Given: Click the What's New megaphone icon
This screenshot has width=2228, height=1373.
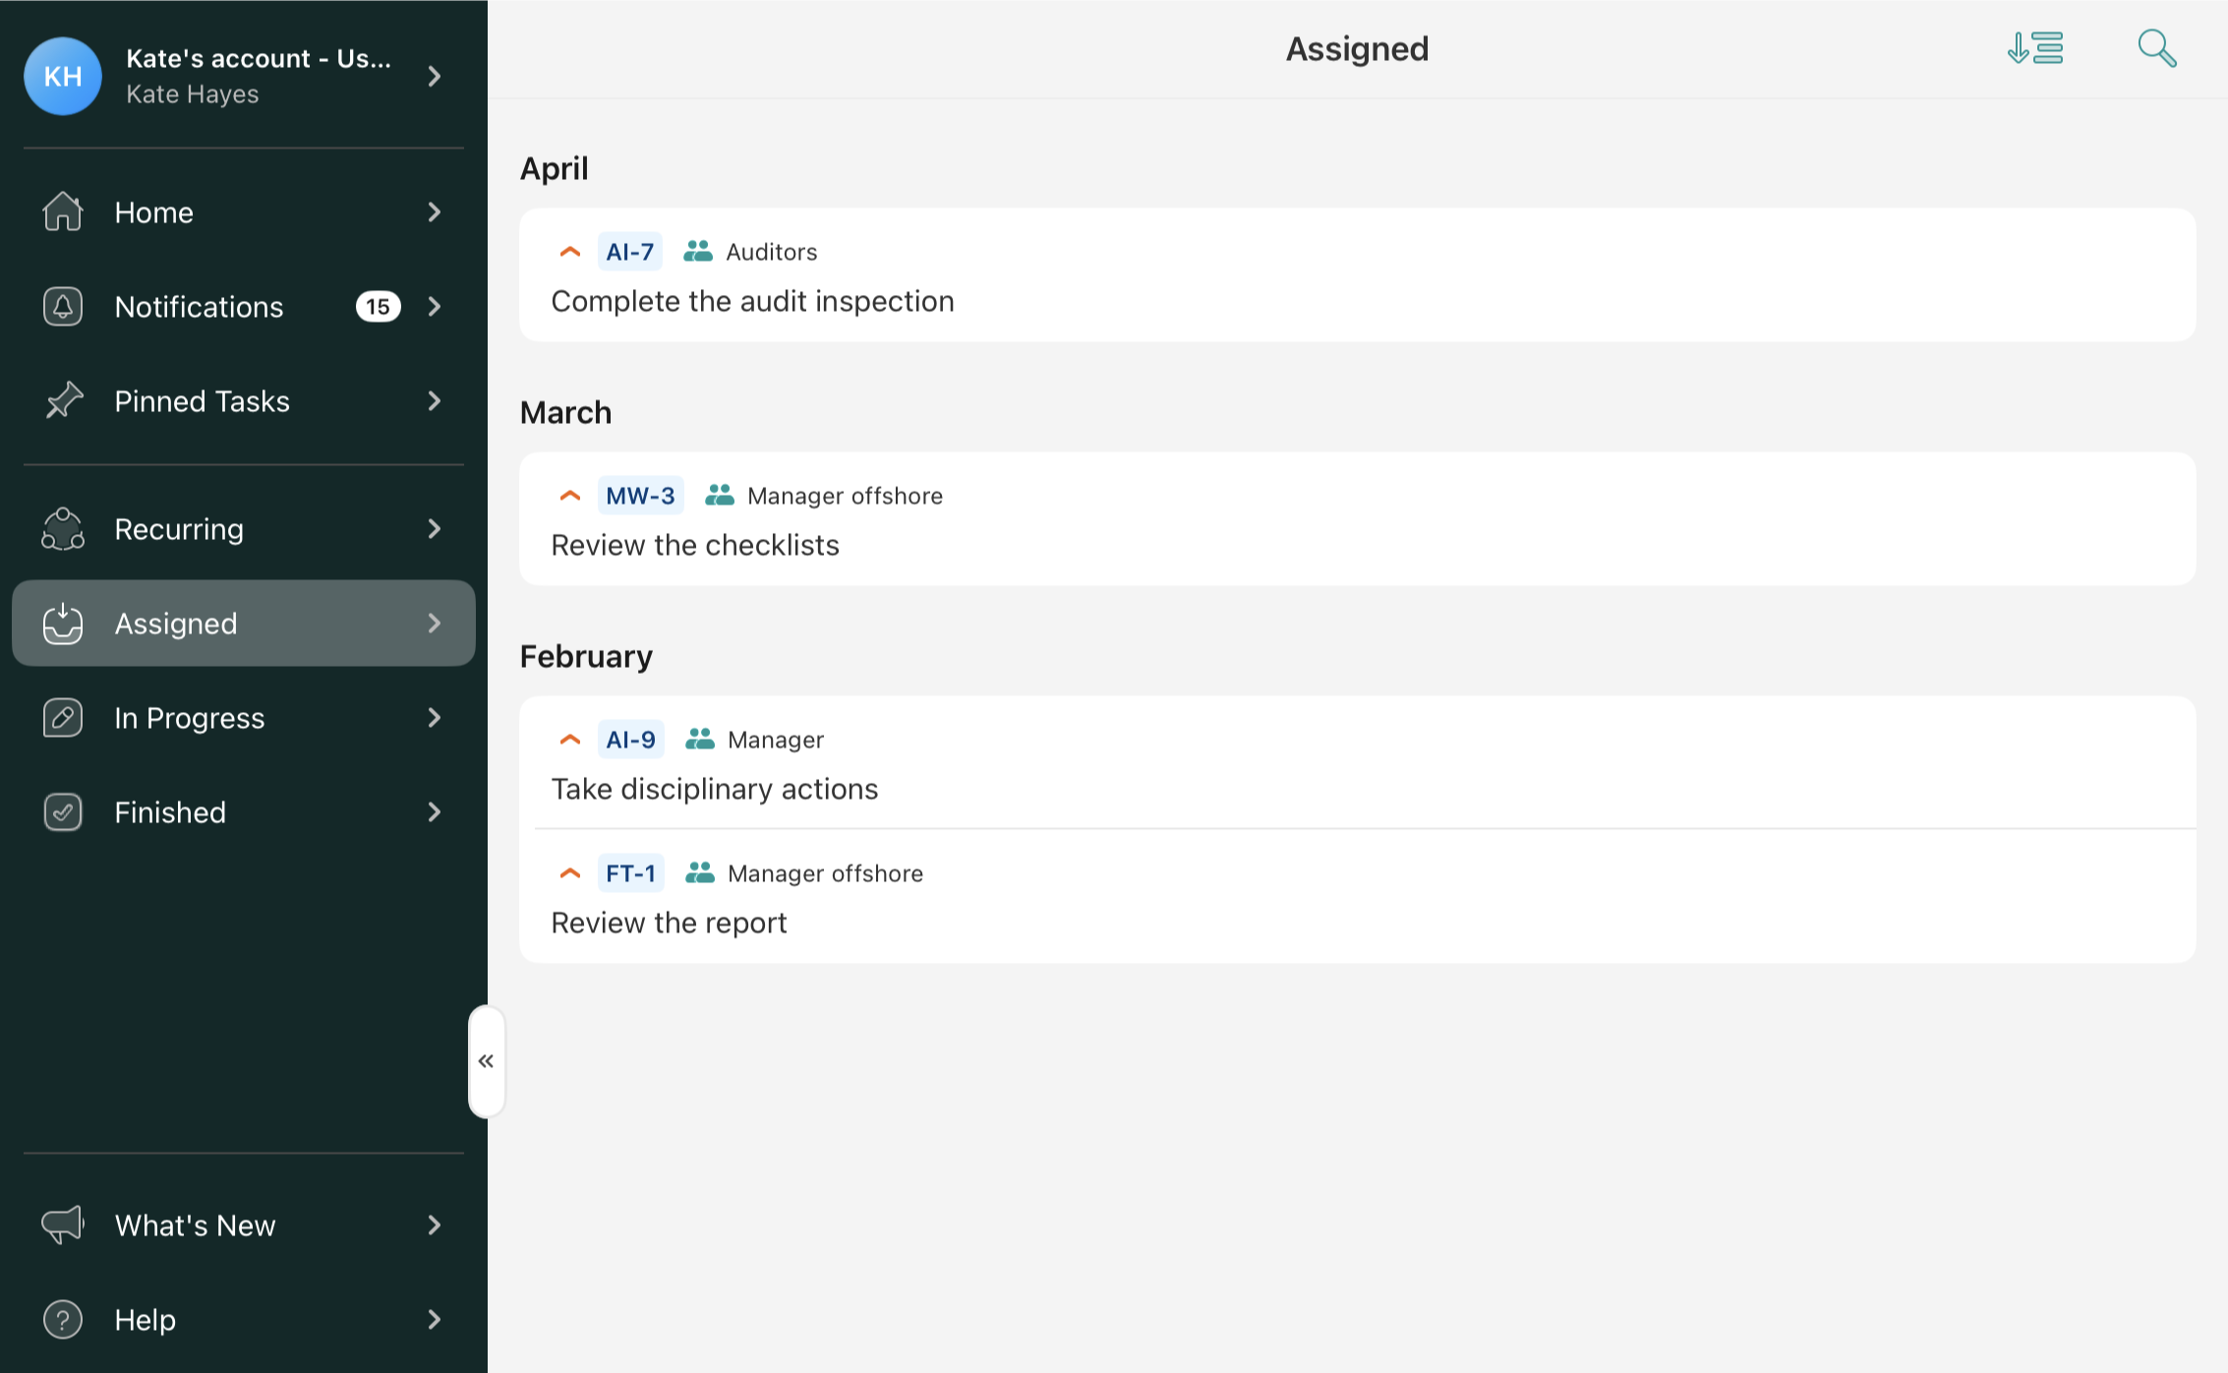Looking at the screenshot, I should point(63,1224).
